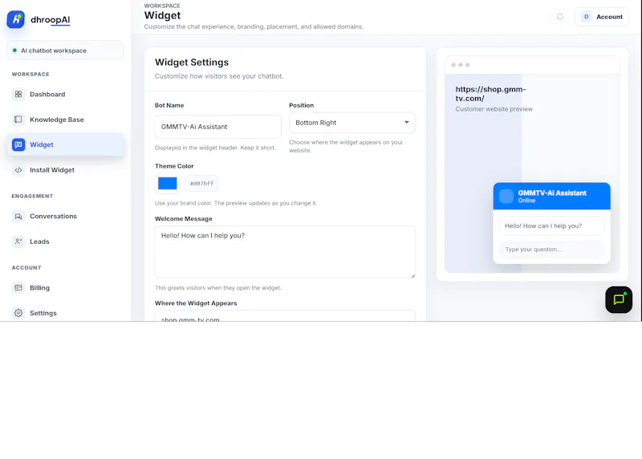Open the Billing card icon
This screenshot has height=459, width=642.
pos(18,288)
